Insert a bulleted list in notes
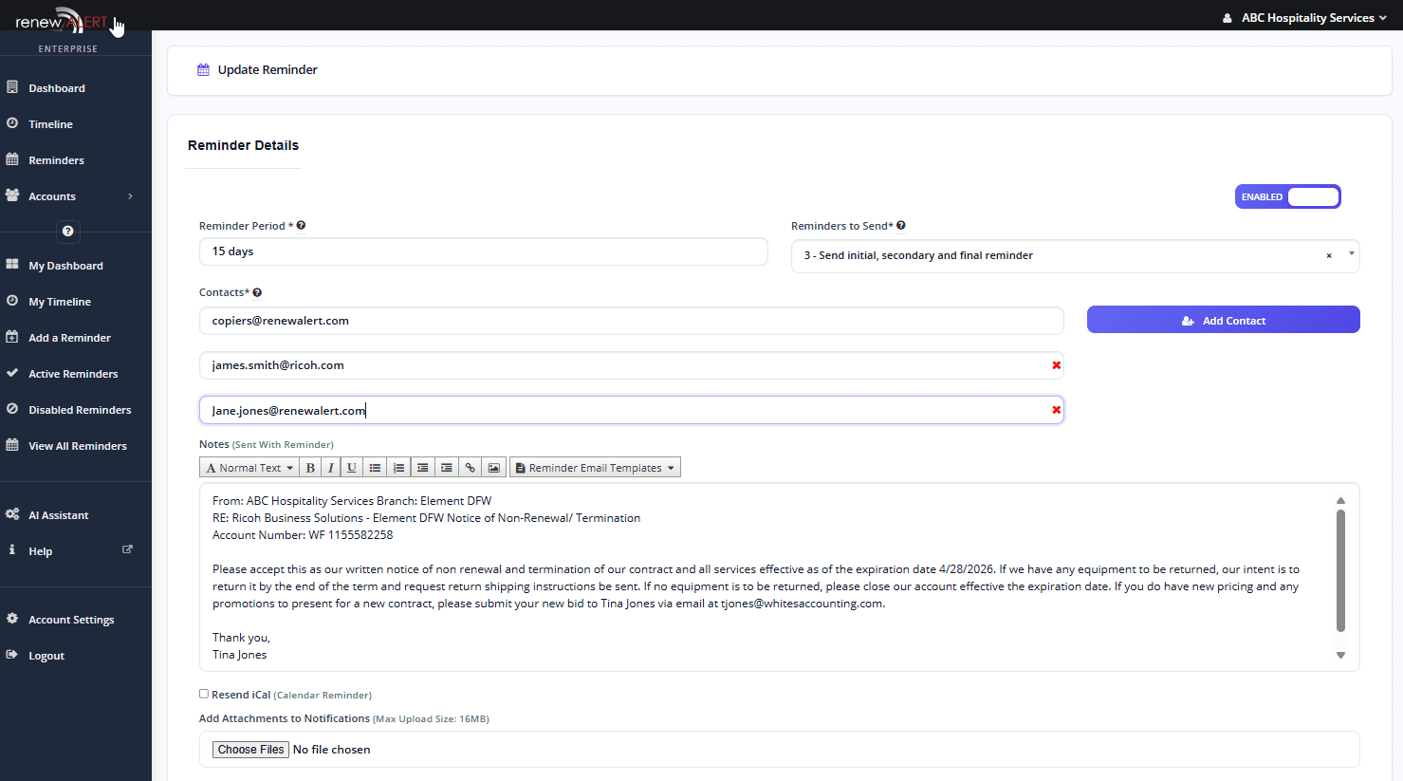1403x781 pixels. point(376,468)
